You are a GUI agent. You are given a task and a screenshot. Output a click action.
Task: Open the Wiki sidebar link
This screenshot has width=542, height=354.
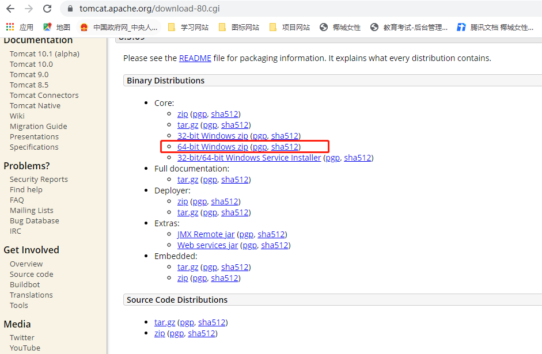click(x=17, y=116)
